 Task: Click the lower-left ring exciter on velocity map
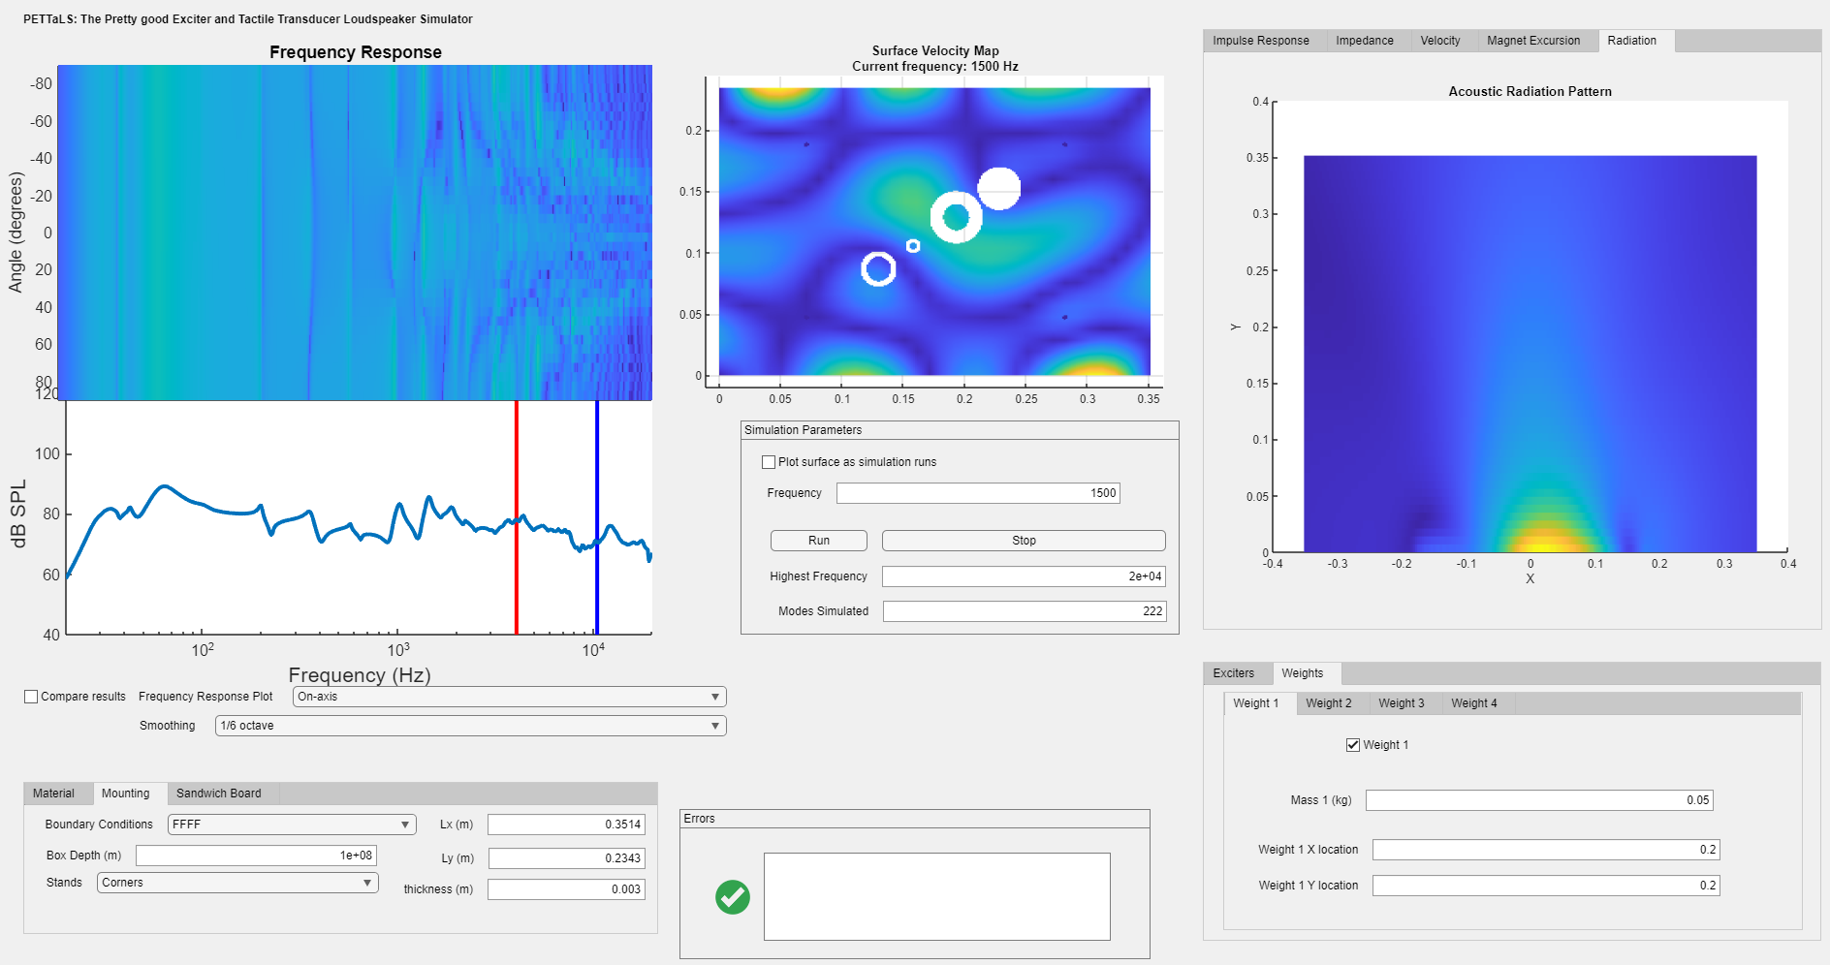coord(878,268)
